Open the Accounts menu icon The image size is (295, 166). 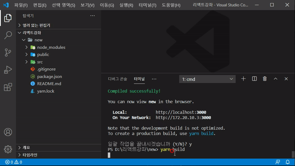pos(8,132)
